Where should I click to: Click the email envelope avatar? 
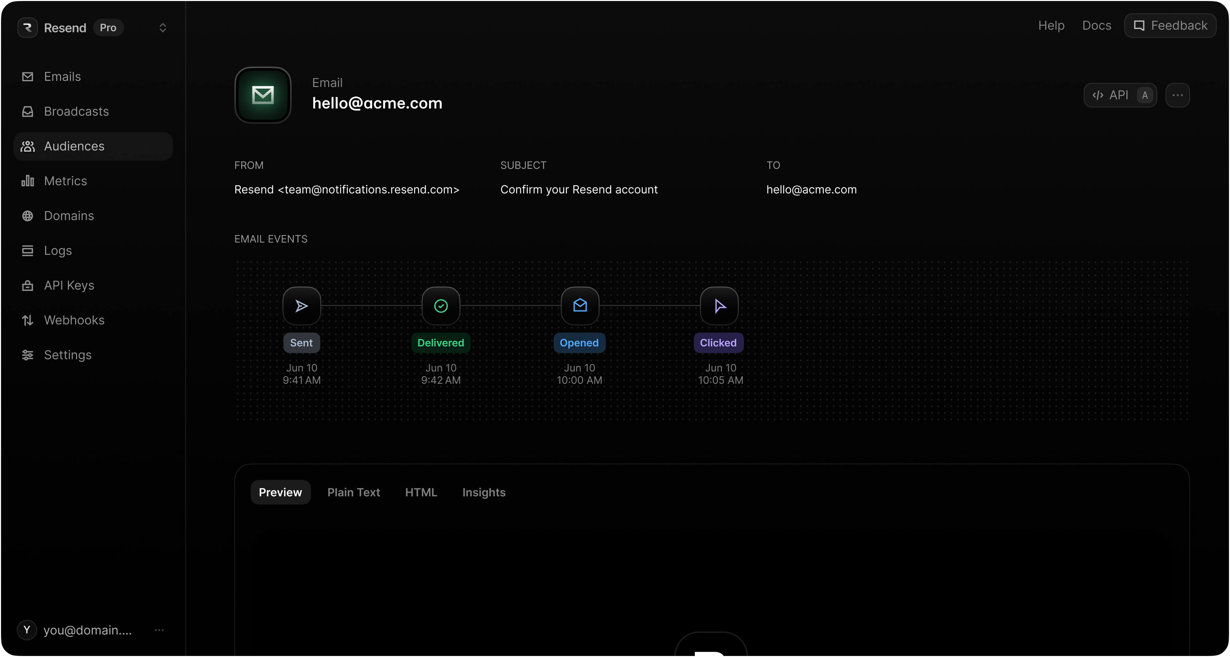[262, 94]
